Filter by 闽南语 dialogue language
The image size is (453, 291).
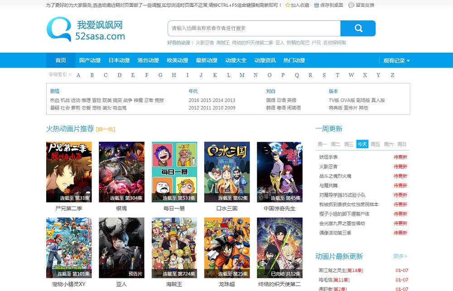point(294,108)
